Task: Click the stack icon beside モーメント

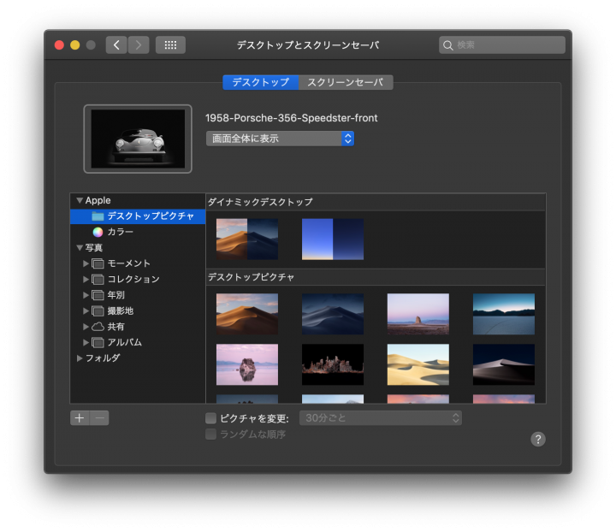Action: 98,263
